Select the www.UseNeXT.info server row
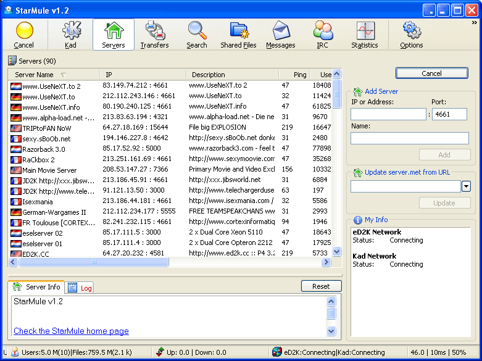This screenshot has width=482, height=361. [x=170, y=107]
